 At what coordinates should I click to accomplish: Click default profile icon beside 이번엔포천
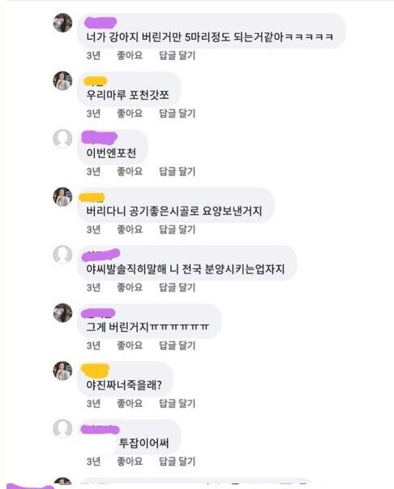tap(62, 139)
